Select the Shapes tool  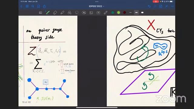(x=69, y=13)
